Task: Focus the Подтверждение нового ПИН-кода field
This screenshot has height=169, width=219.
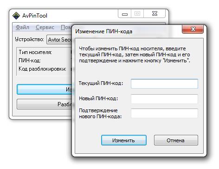Action: pyautogui.click(x=164, y=113)
